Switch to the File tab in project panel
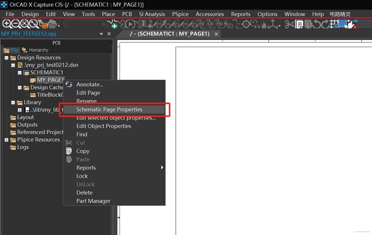This screenshot has height=235, width=372. tap(11, 50)
